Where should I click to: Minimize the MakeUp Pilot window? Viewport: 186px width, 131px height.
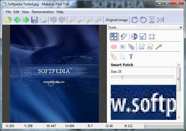tap(160, 3)
